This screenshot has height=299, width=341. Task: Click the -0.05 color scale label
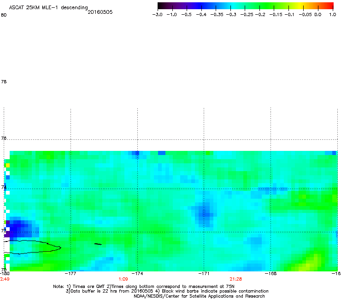pos(306,15)
